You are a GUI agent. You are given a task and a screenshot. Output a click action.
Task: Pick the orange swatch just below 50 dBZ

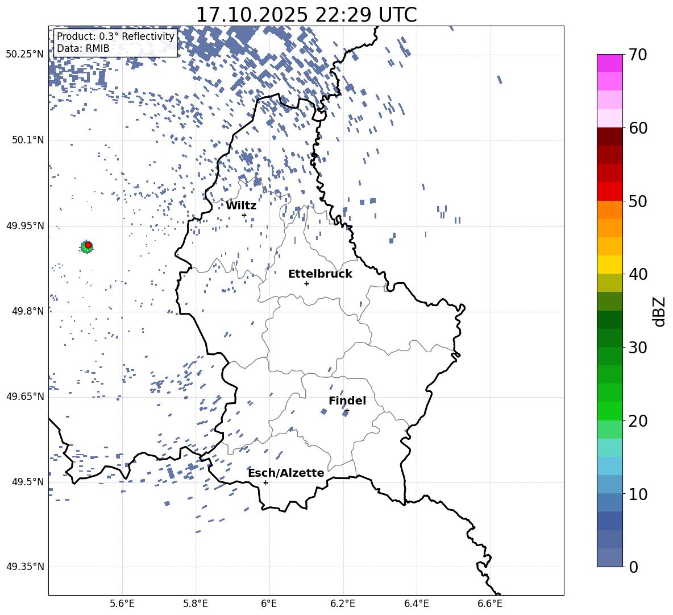click(609, 210)
